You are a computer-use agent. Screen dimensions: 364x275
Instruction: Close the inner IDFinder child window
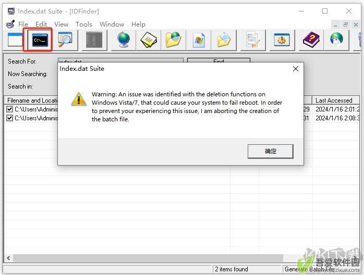tap(356, 24)
